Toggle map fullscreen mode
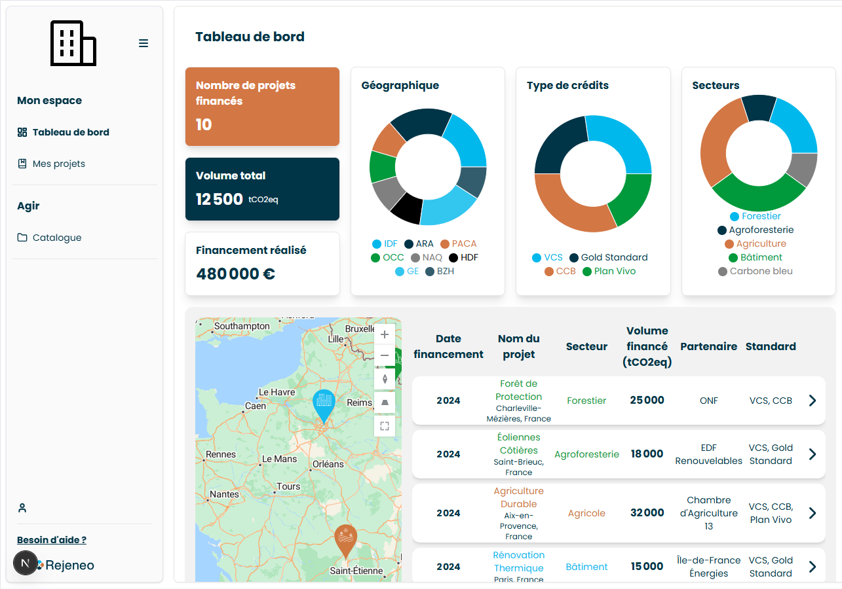The height and width of the screenshot is (589, 842). click(x=385, y=426)
